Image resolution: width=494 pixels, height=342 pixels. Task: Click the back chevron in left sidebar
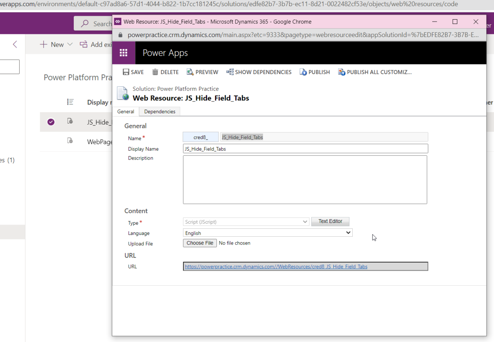point(15,44)
